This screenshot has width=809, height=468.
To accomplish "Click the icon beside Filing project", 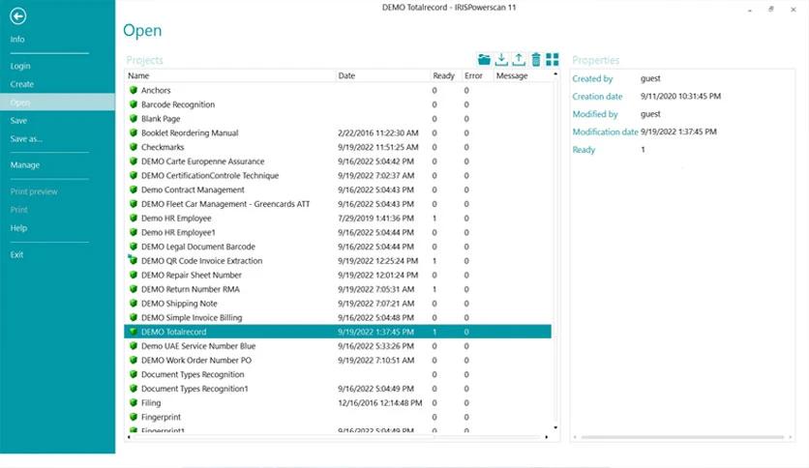I will [134, 402].
